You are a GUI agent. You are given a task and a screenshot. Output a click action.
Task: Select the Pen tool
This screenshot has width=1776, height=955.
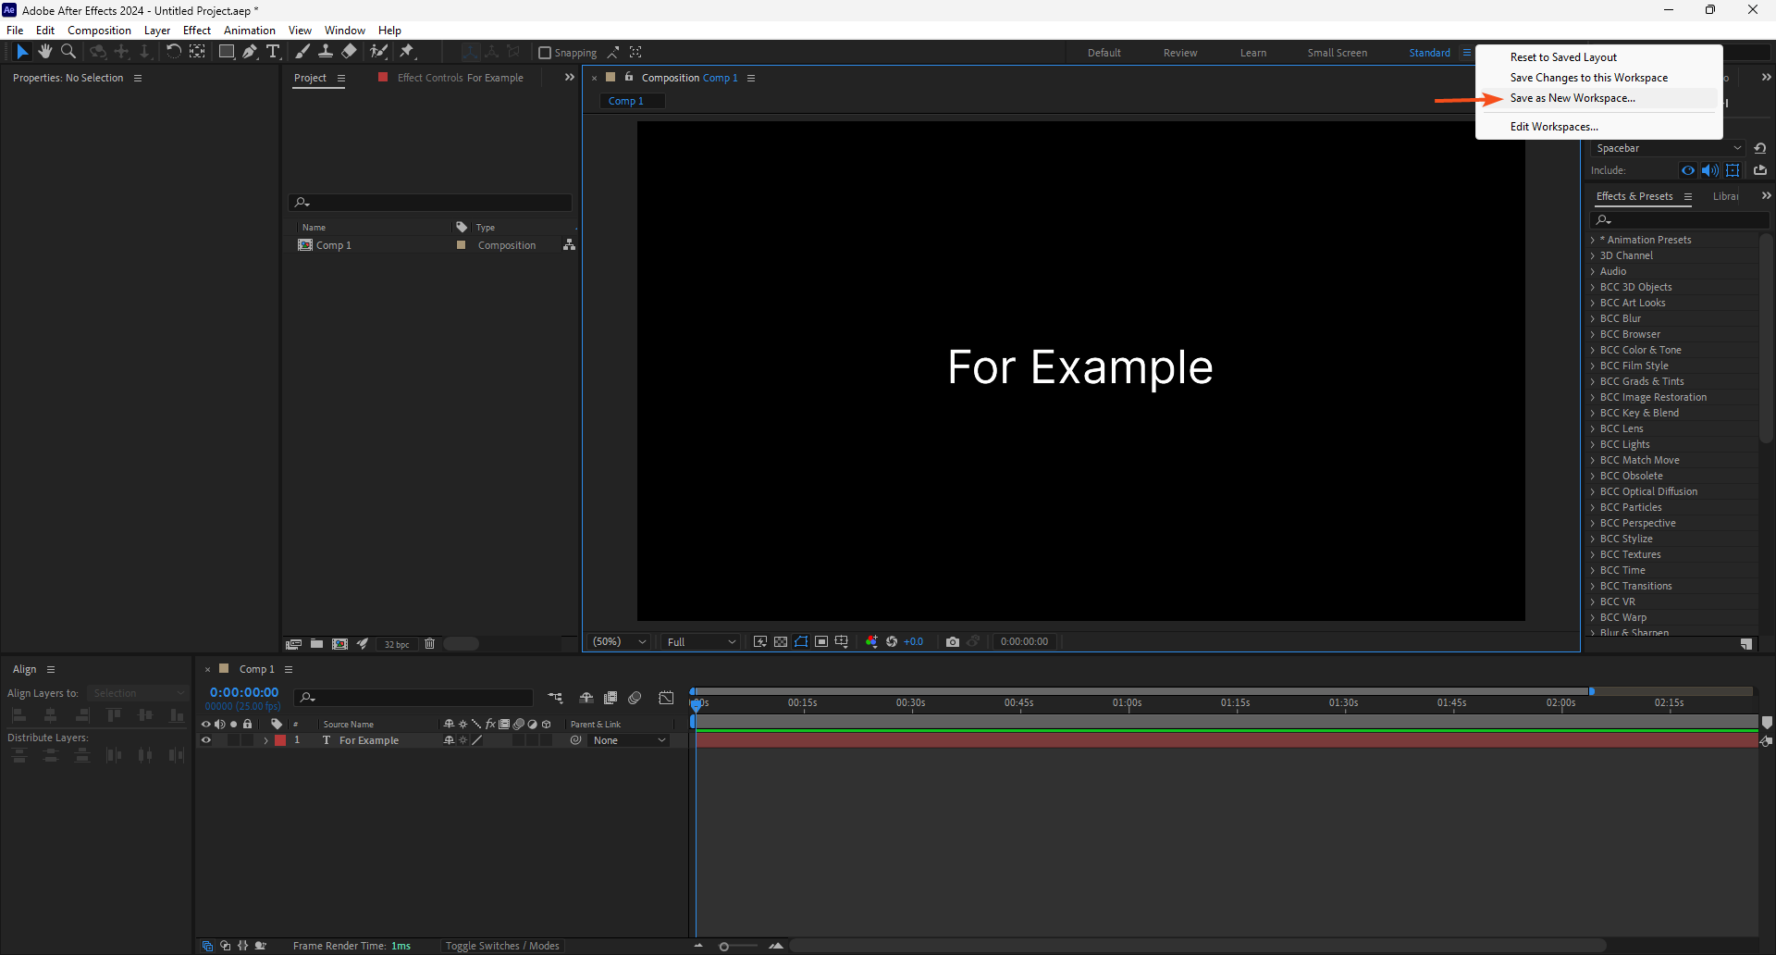click(x=250, y=52)
